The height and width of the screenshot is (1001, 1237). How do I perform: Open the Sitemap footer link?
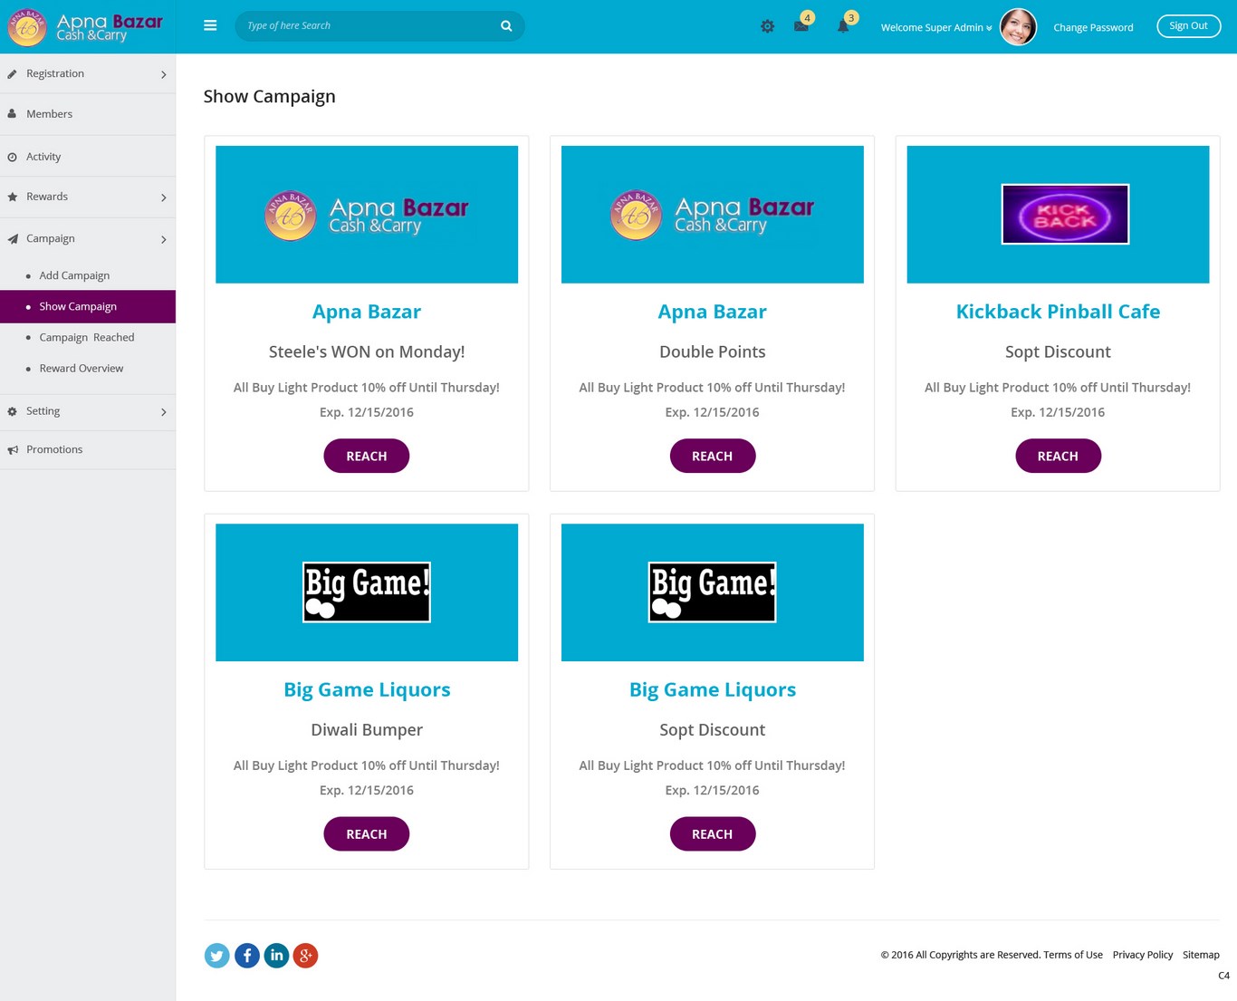click(1201, 955)
